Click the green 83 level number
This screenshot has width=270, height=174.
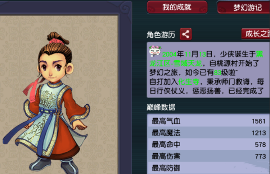(217, 73)
